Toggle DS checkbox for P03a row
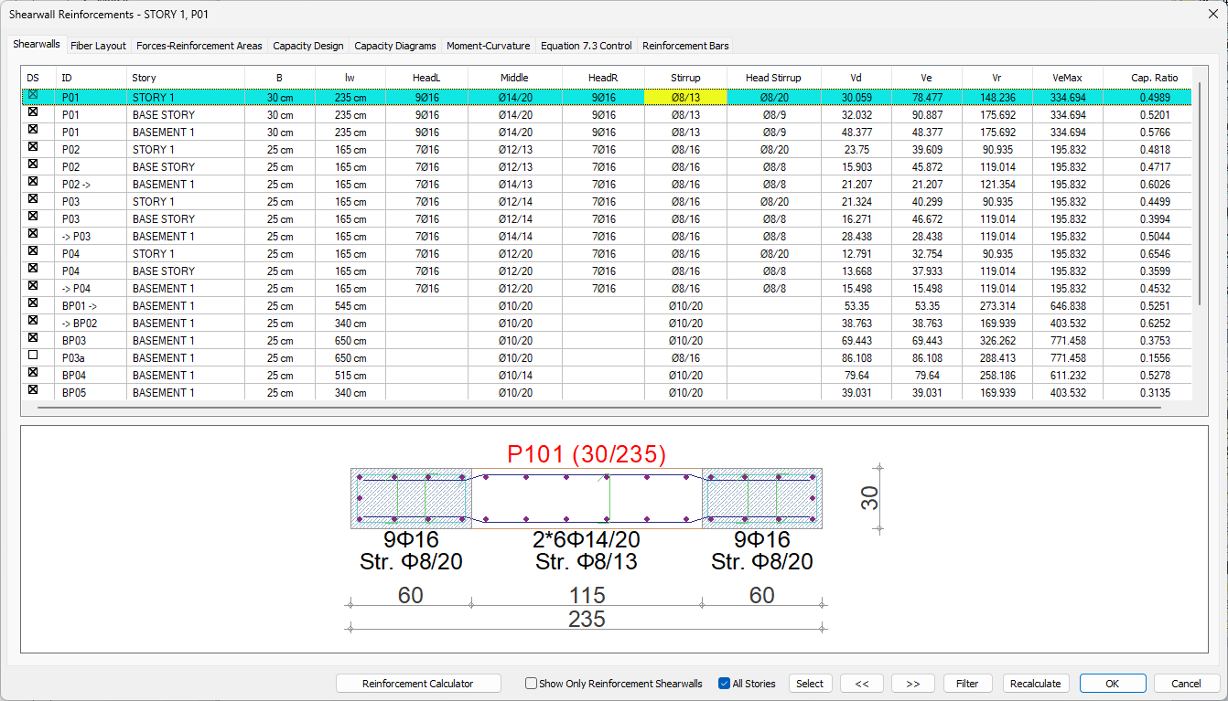The image size is (1228, 701). tap(33, 356)
